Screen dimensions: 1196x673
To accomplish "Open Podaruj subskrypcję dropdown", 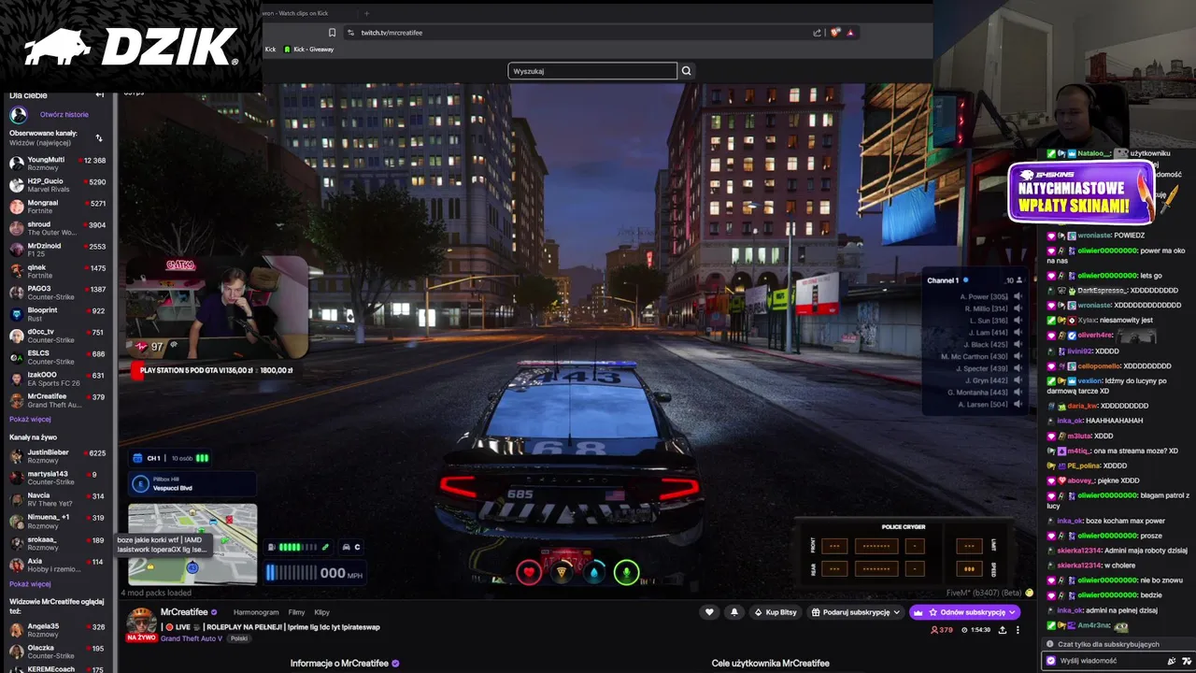I will click(856, 612).
